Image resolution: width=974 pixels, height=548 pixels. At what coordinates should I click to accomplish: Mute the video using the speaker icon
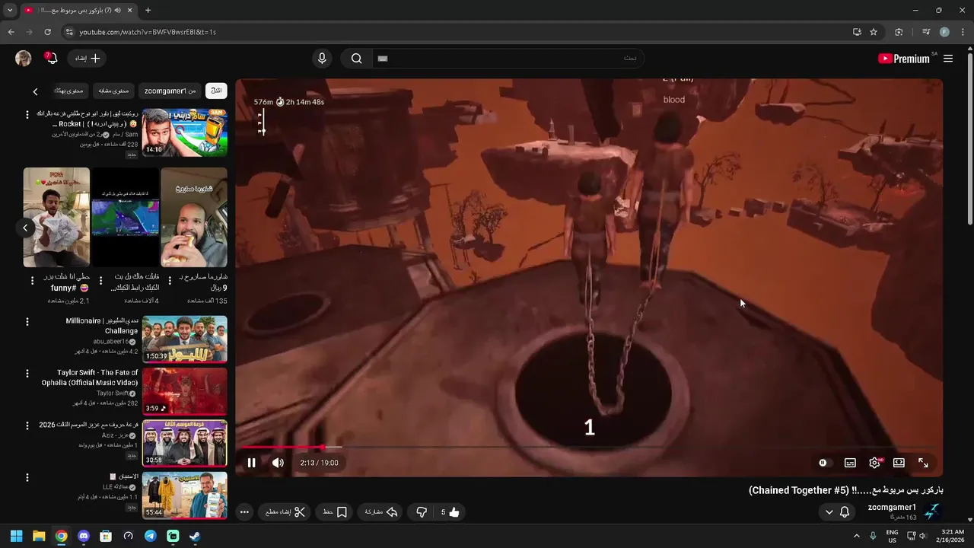click(278, 463)
